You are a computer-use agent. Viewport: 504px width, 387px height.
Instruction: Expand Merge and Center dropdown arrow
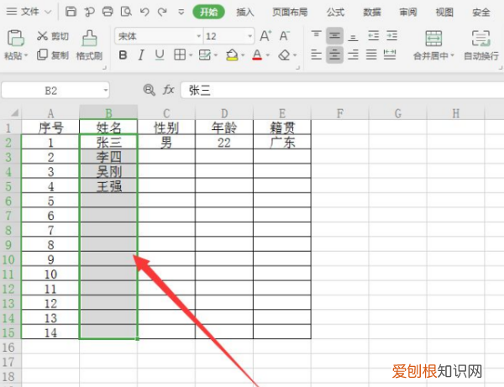(452, 55)
